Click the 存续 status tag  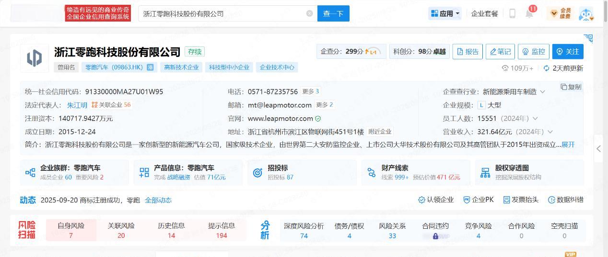195,52
